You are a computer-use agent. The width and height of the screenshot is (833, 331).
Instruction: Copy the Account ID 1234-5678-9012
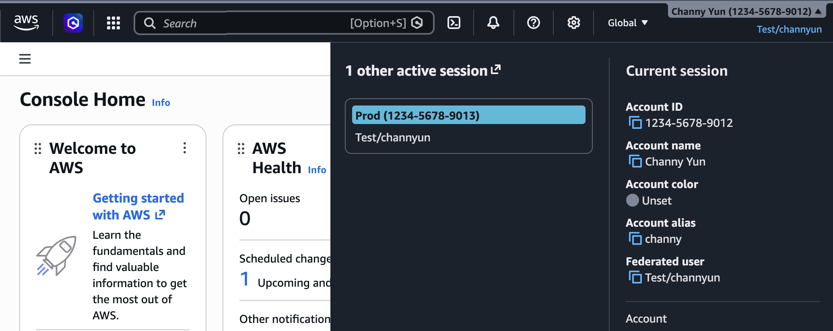635,123
